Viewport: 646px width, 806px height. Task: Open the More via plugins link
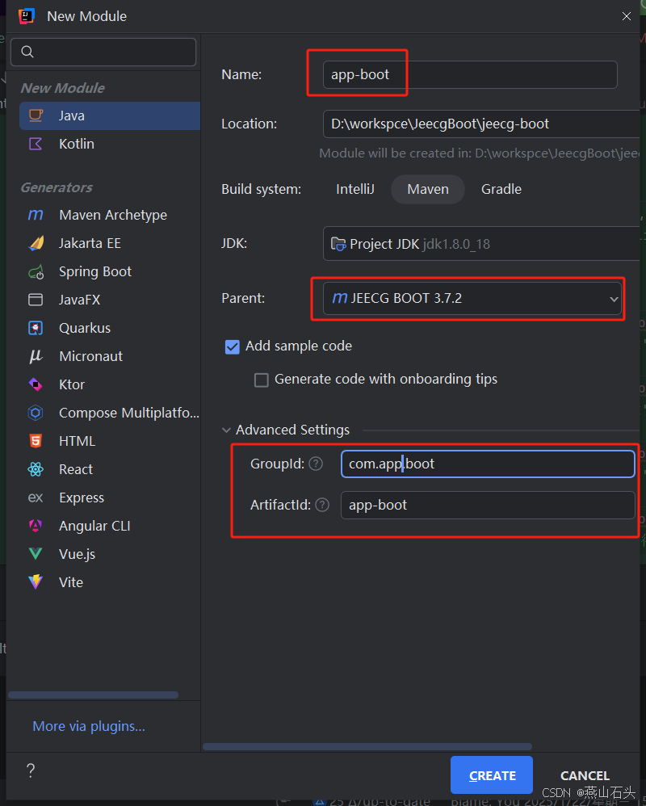89,726
